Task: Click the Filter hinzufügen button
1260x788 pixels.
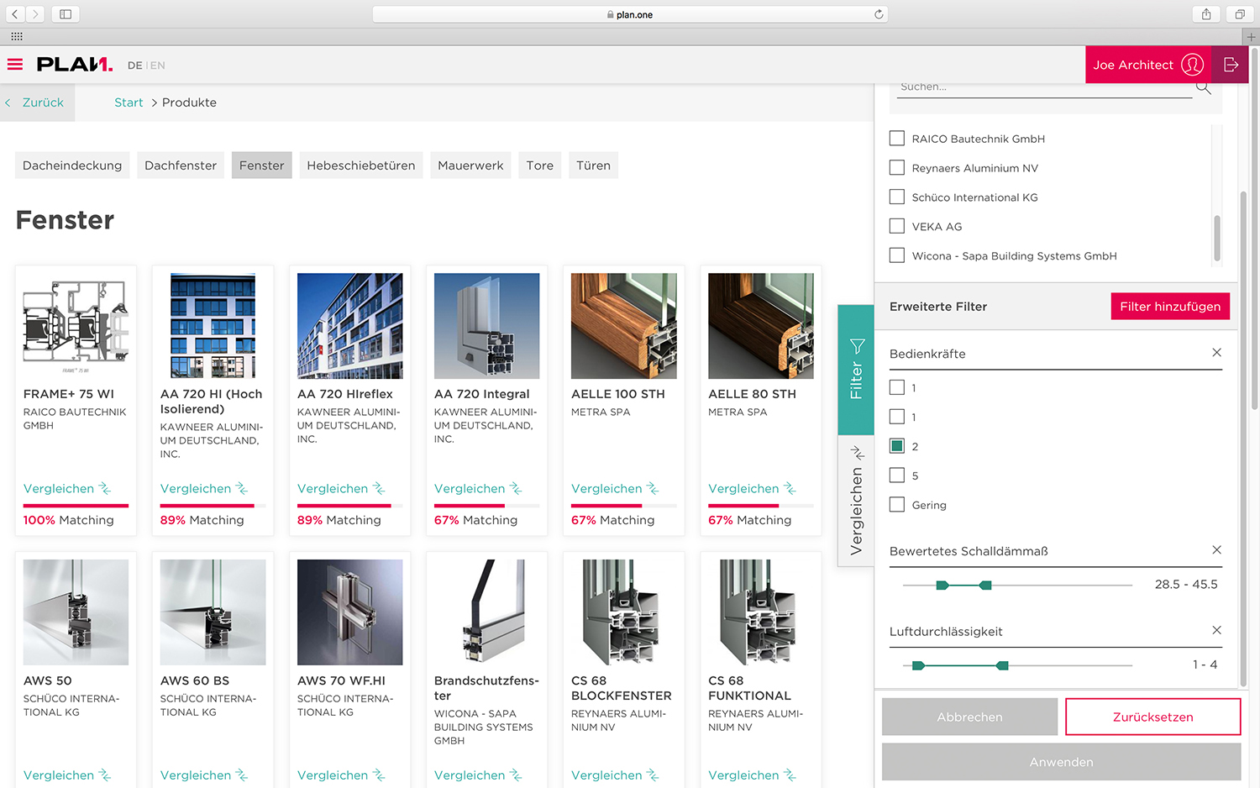Action: click(1169, 307)
